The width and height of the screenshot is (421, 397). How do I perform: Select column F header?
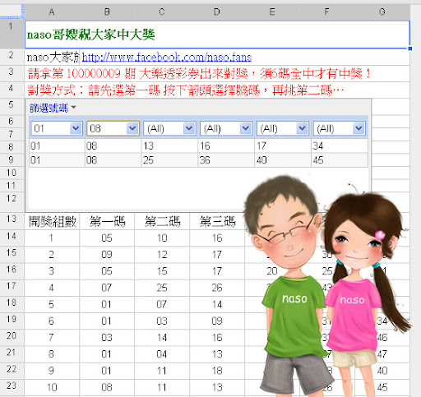[326, 12]
